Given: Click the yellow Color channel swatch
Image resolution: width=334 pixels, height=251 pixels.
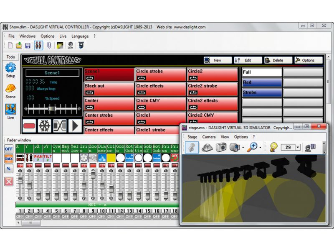Looking at the screenshot, I should tap(111, 158).
